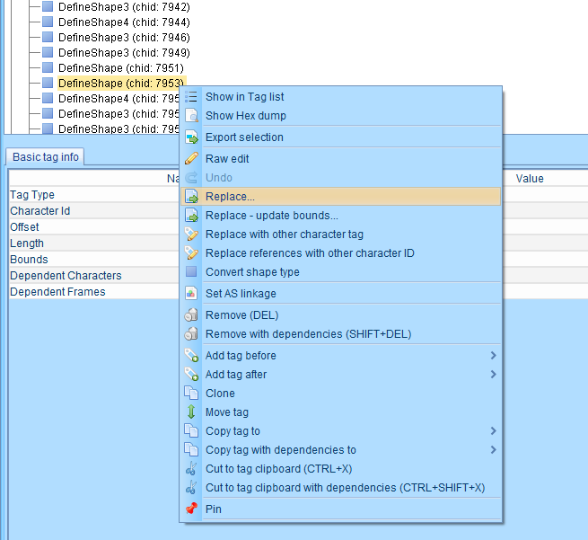
Task: Select Clone in the context menu
Action: click(x=220, y=394)
